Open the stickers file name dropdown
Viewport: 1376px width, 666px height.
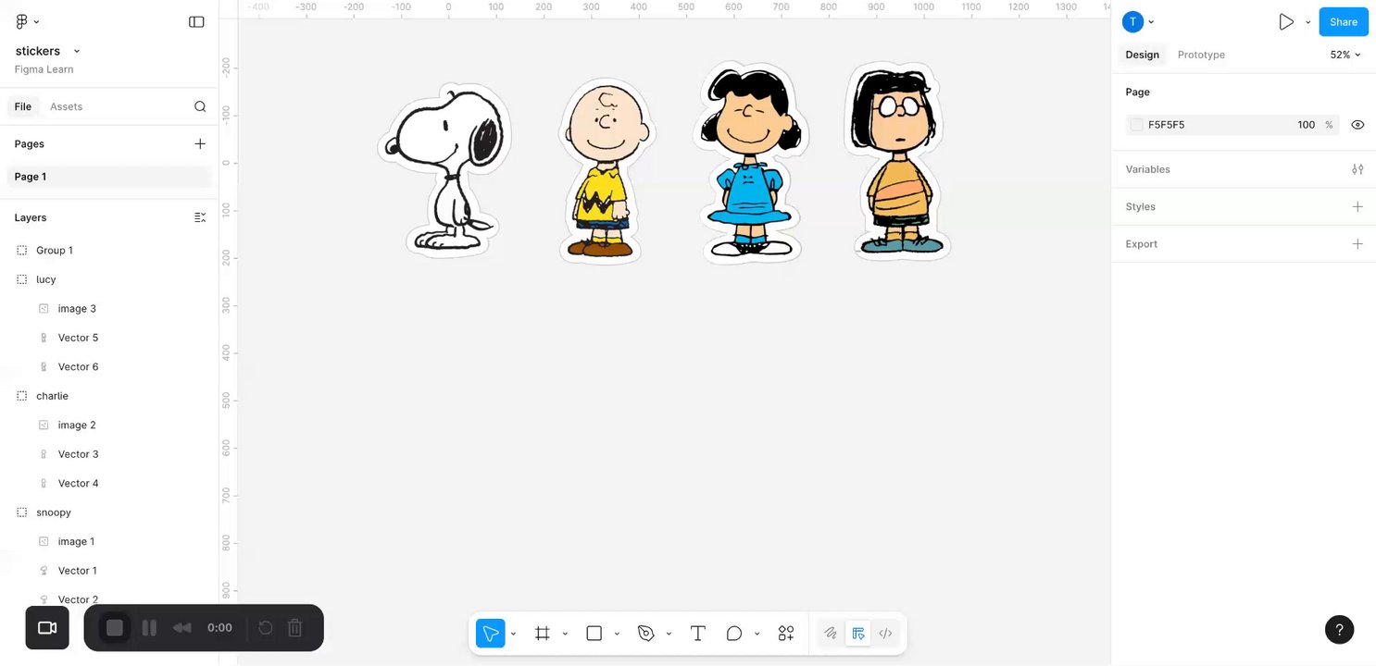[77, 51]
